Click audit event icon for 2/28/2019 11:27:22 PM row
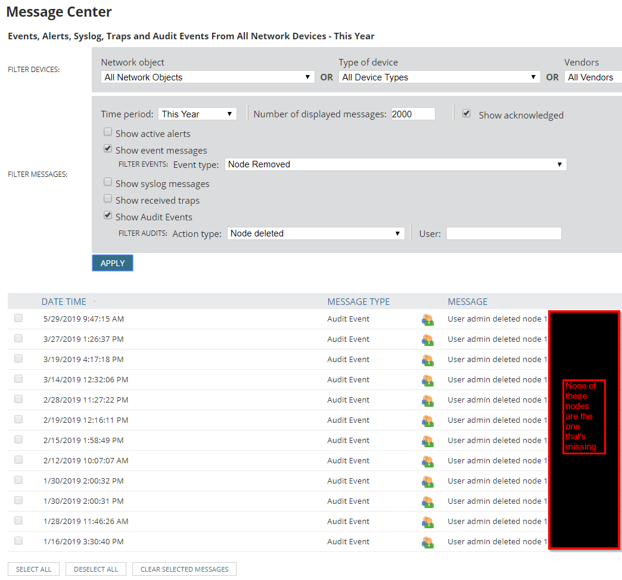The height and width of the screenshot is (580, 622). tap(428, 400)
